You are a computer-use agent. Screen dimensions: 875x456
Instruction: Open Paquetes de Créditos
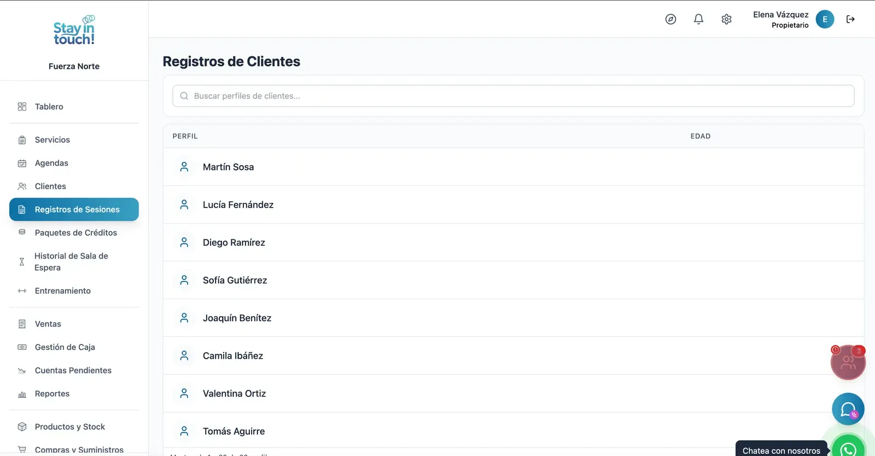(74, 233)
